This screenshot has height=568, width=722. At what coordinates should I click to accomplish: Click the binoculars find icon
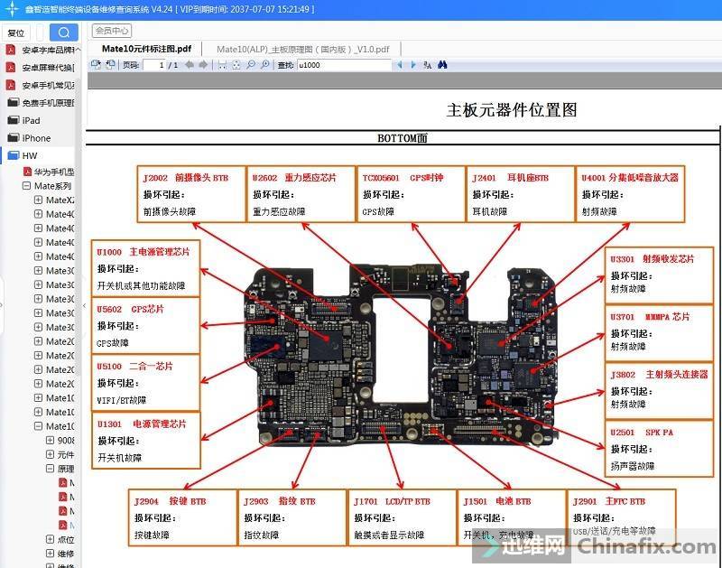[442, 65]
